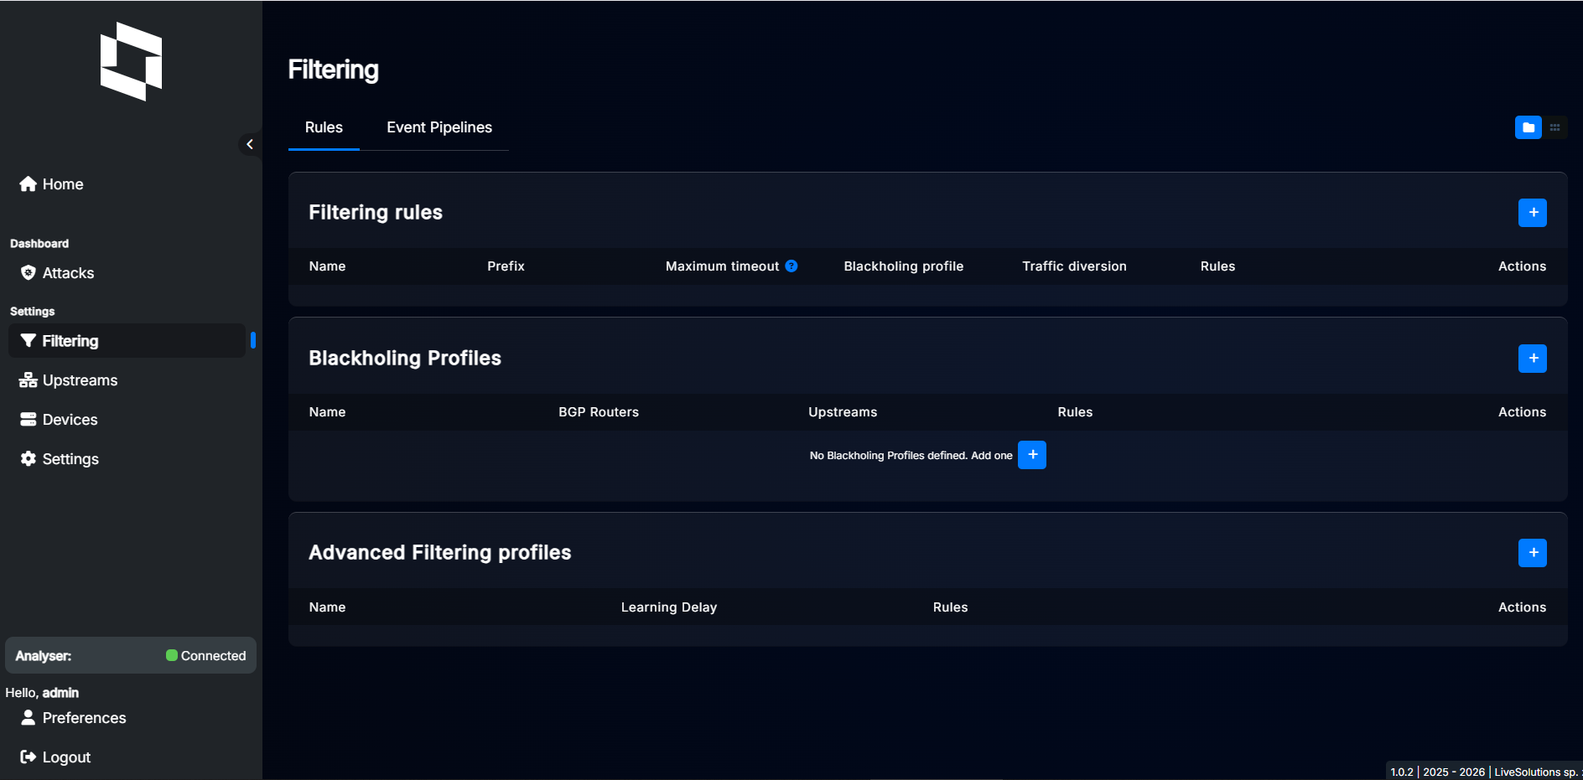Switch to grid view layout
Viewport: 1583px width, 780px height.
point(1555,127)
